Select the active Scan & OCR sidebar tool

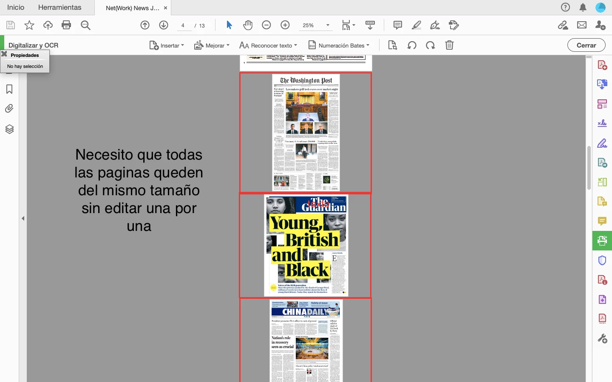[x=602, y=241]
